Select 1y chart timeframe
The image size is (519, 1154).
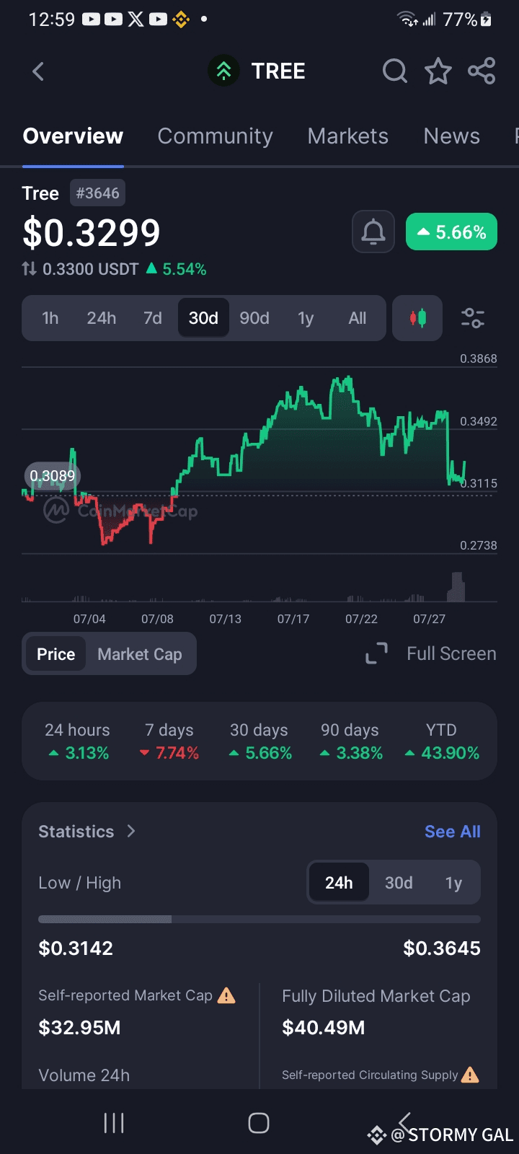pyautogui.click(x=306, y=318)
